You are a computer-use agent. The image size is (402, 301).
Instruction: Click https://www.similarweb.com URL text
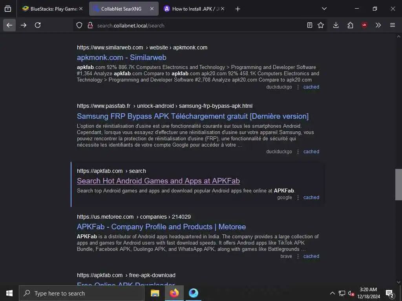pyautogui.click(x=110, y=47)
